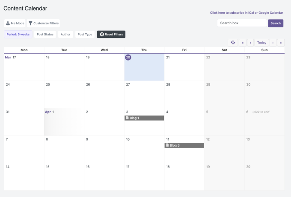Open the Author filter dropdown
The image size is (291, 197).
(x=65, y=34)
